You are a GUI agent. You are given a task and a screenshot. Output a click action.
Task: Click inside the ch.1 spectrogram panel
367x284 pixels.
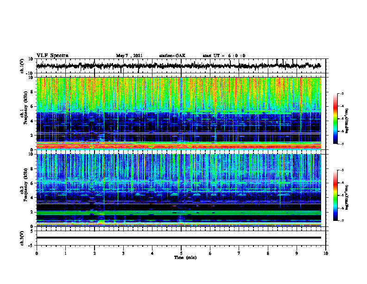point(178,113)
